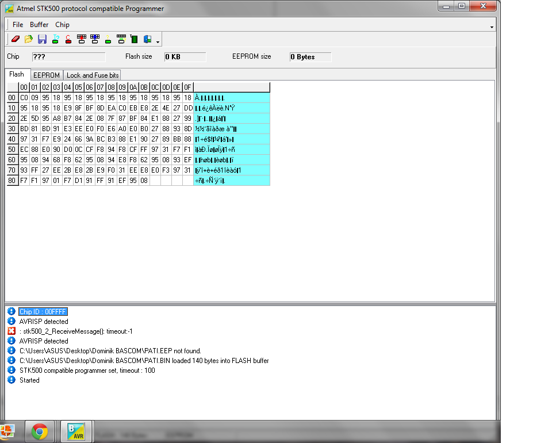Viewport: 552px width, 443px height.
Task: Open the Chip menu
Action: click(x=62, y=25)
